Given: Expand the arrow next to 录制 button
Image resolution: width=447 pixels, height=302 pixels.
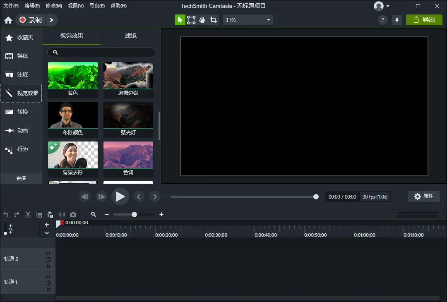Looking at the screenshot, I should click(51, 20).
